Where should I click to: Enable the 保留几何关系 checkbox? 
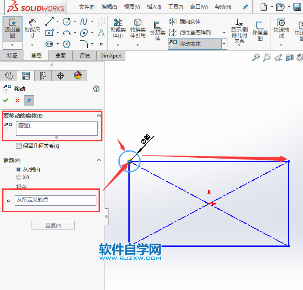19,146
